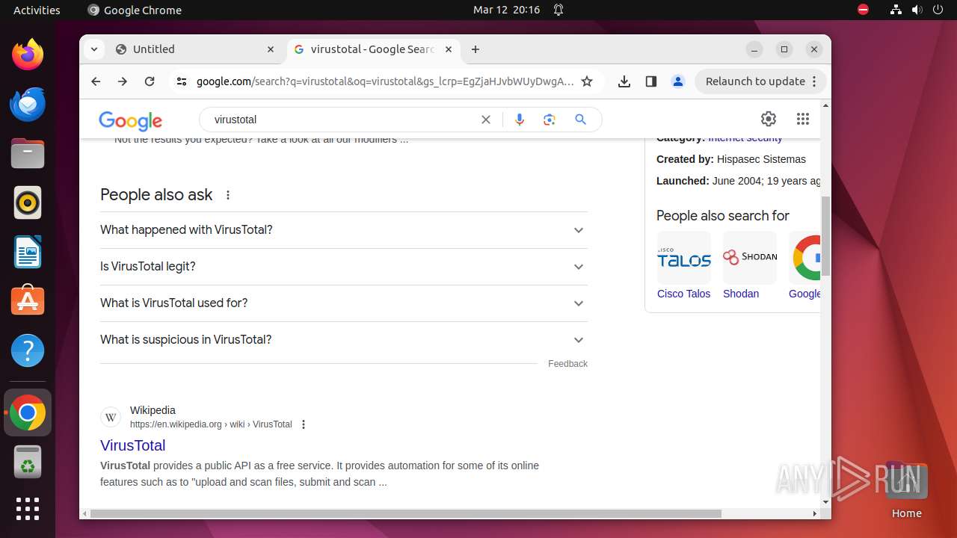The width and height of the screenshot is (957, 538).
Task: Show Applications grid in the dock
Action: (x=28, y=509)
